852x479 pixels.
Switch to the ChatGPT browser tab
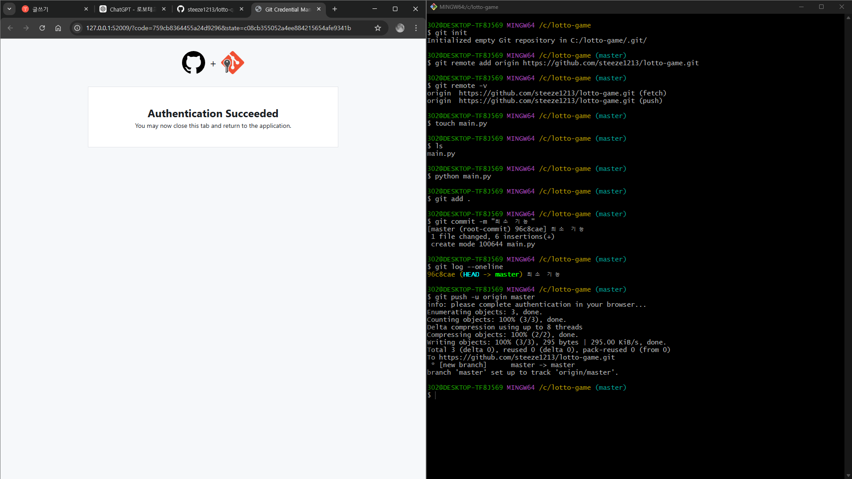click(132, 9)
